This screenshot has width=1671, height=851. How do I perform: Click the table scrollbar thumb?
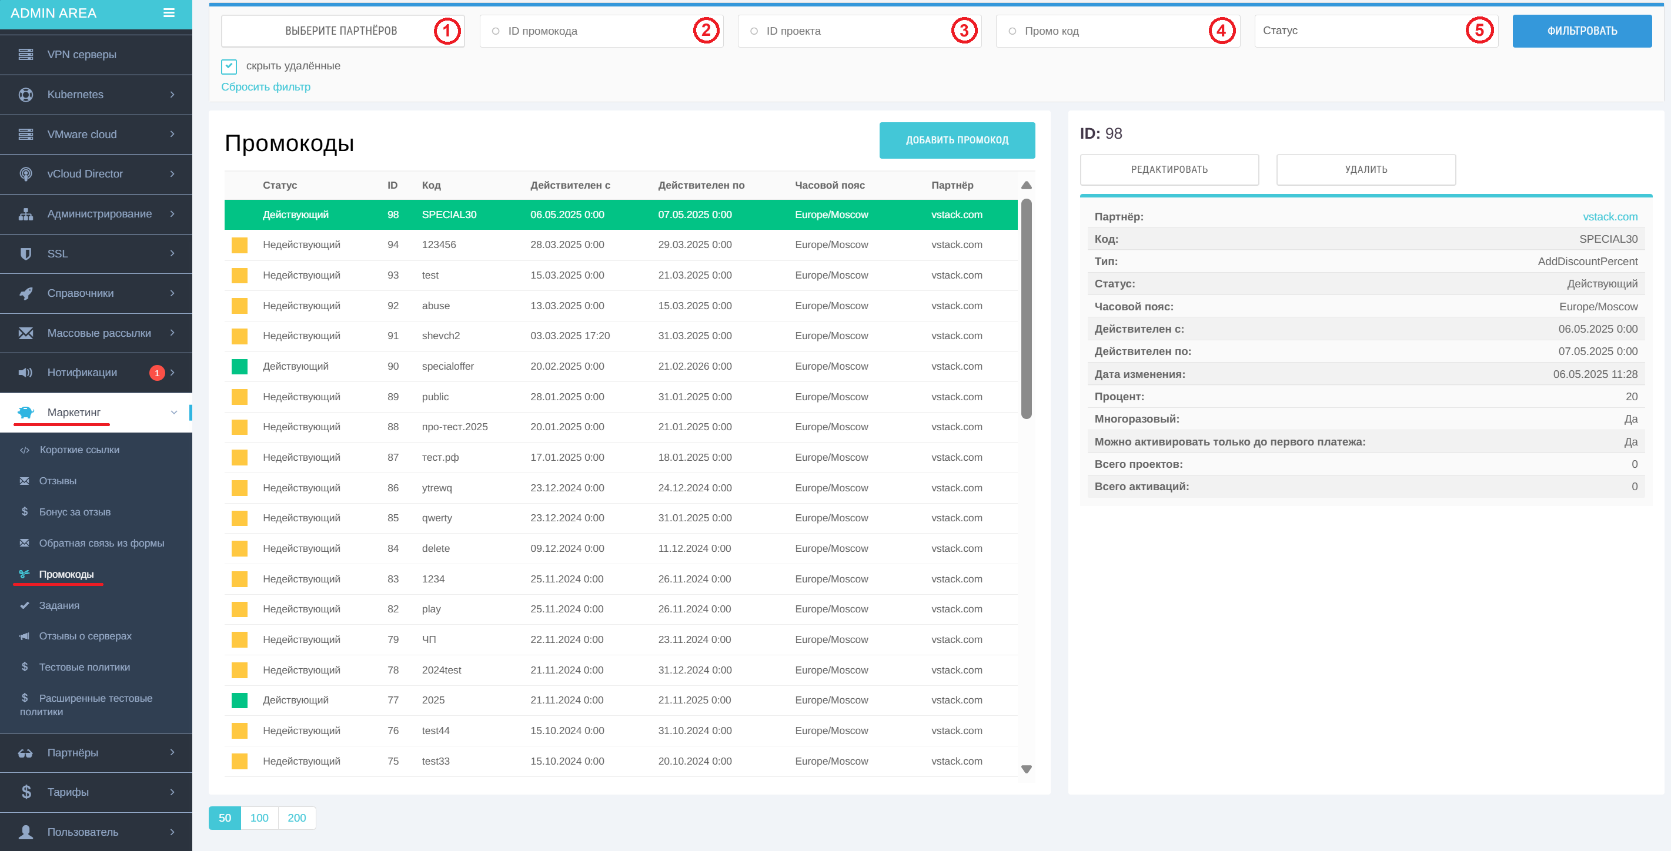1026,309
